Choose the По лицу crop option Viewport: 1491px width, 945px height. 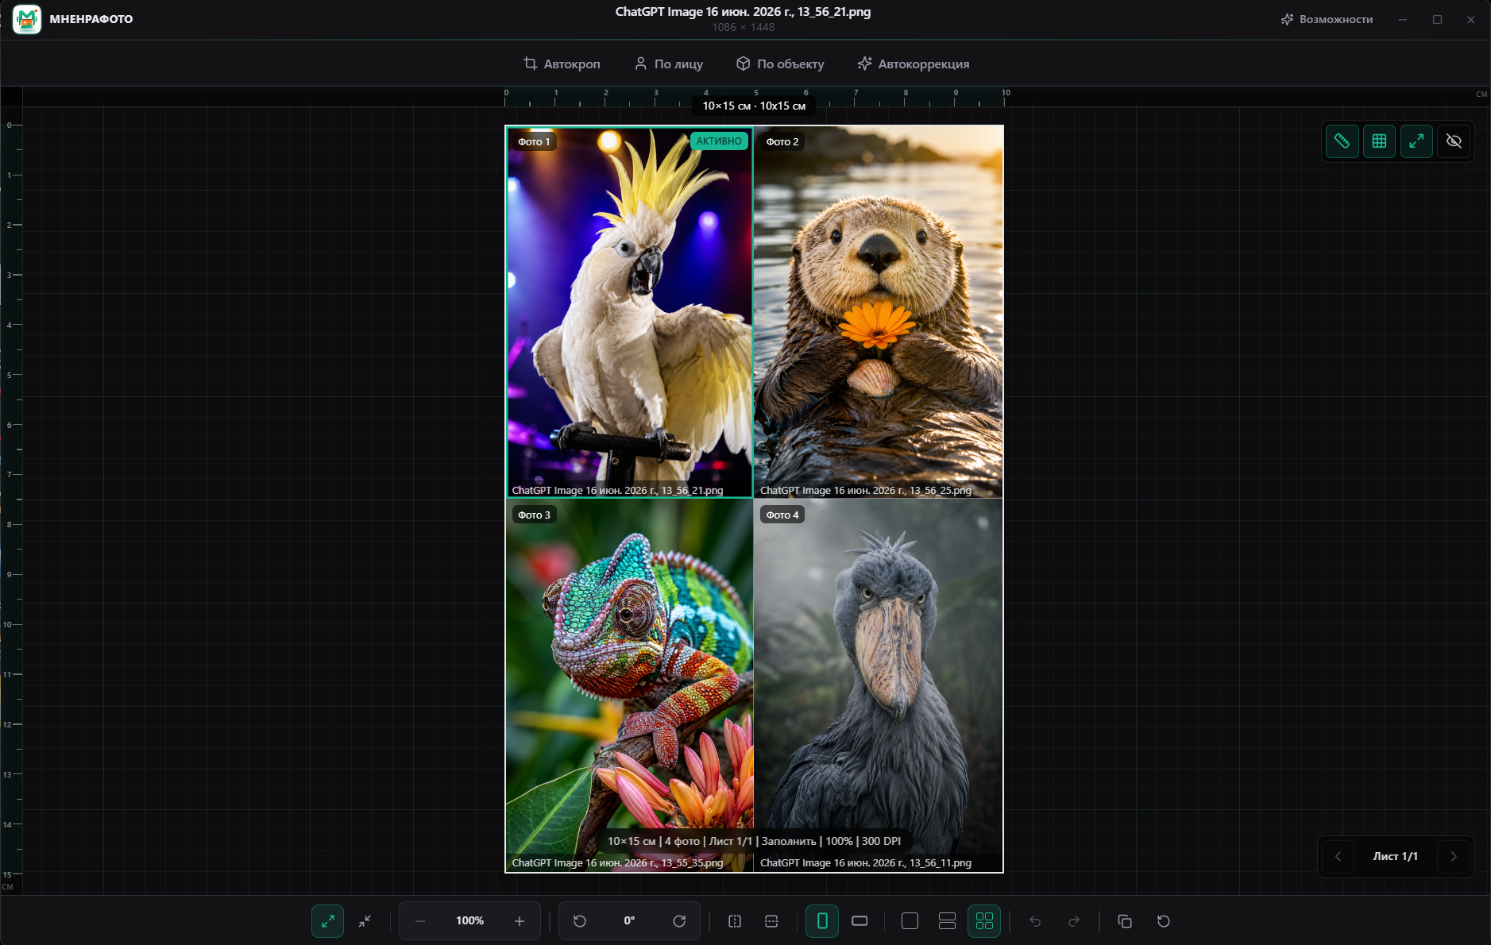pyautogui.click(x=668, y=64)
